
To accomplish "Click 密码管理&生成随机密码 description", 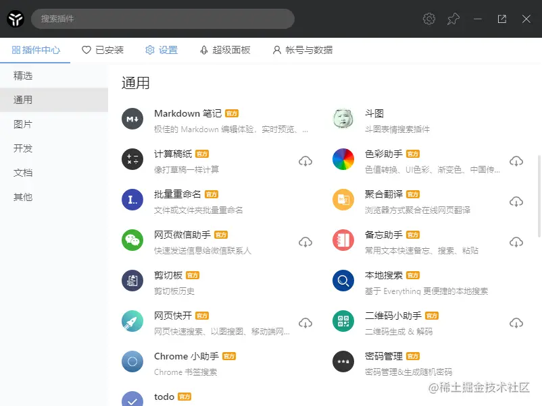I will tap(409, 372).
